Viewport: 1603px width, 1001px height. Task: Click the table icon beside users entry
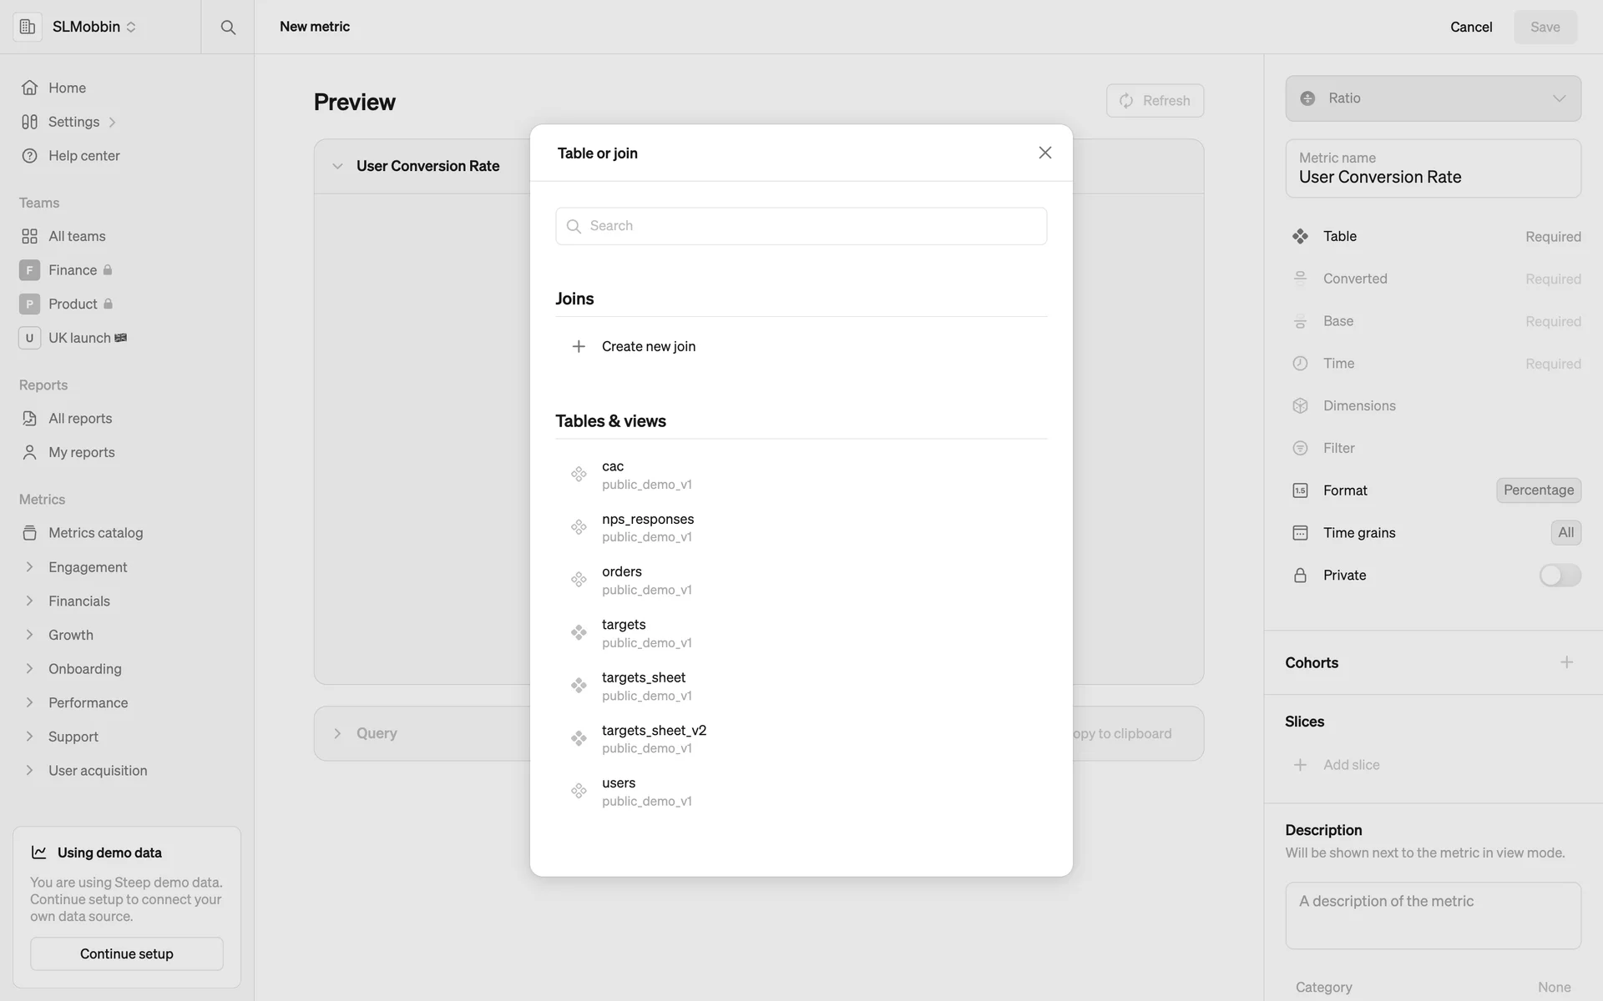coord(579,791)
